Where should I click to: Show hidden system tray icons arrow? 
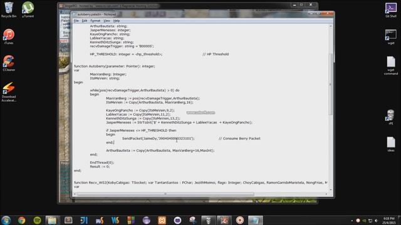pos(352,221)
